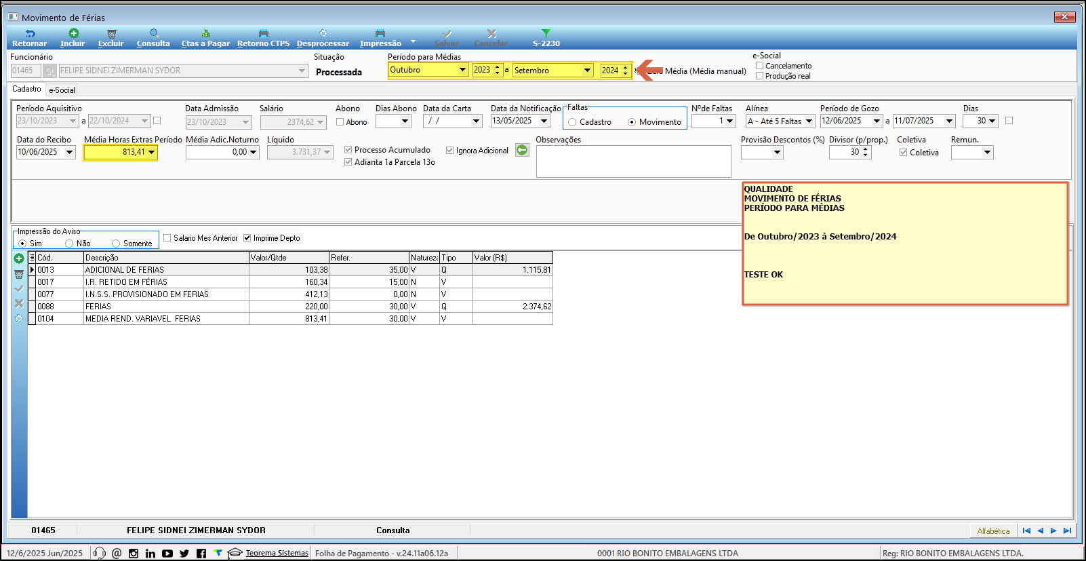Toggle Ignora Adicional checkbox
This screenshot has height=561, width=1086.
point(449,151)
